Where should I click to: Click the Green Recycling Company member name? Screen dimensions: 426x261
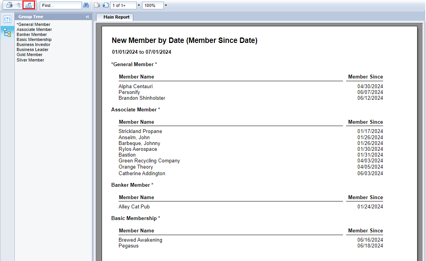coord(149,161)
